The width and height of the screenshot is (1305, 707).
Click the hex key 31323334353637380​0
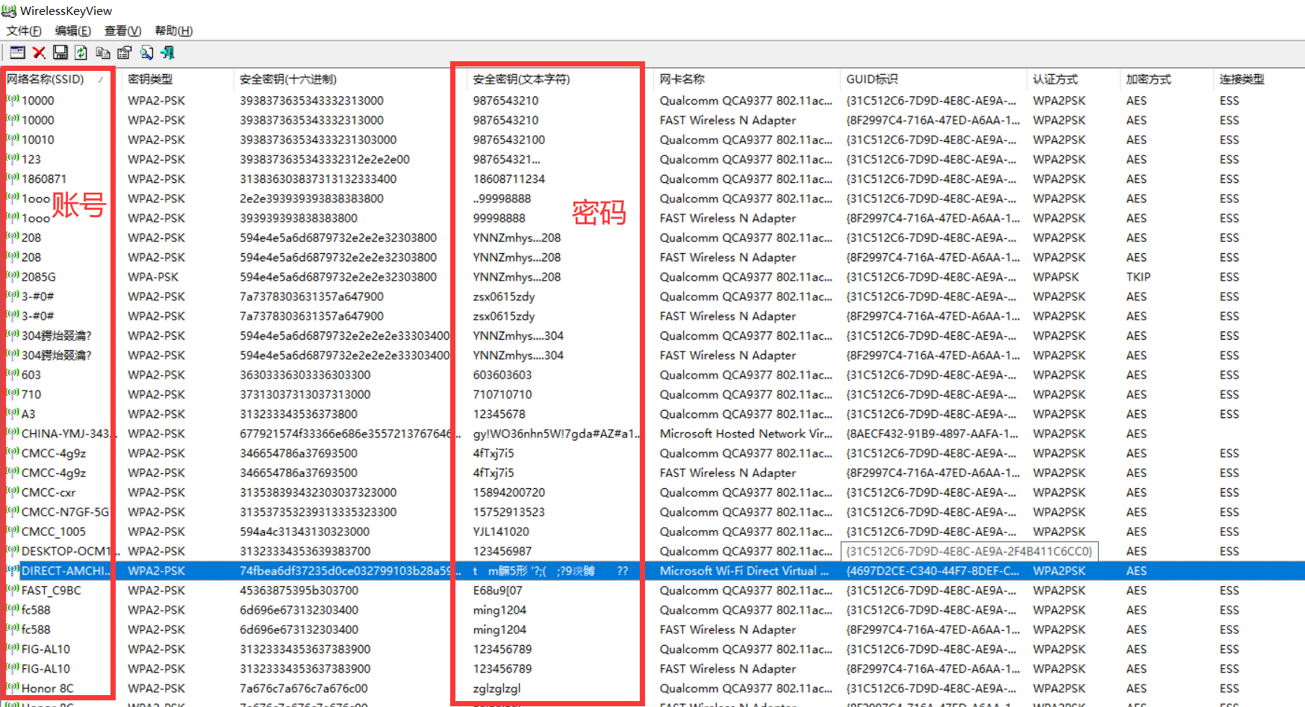(299, 414)
